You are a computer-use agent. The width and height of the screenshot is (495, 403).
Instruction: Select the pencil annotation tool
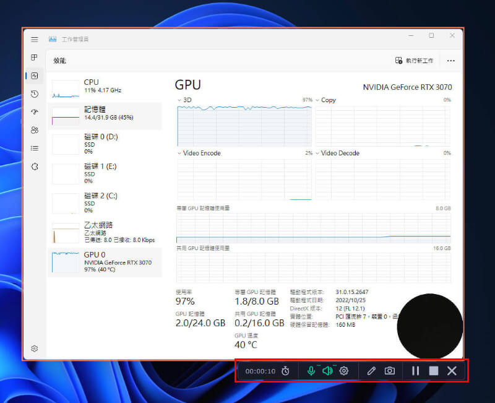(371, 371)
